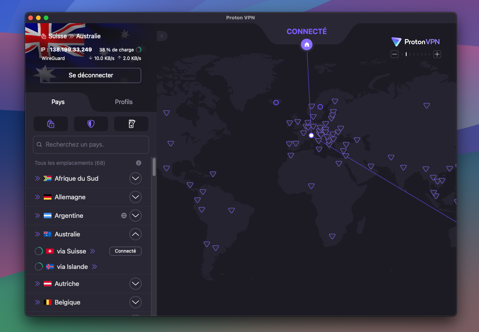The height and width of the screenshot is (332, 479).
Task: Click the WireGuard protocol label
Action: (x=53, y=58)
